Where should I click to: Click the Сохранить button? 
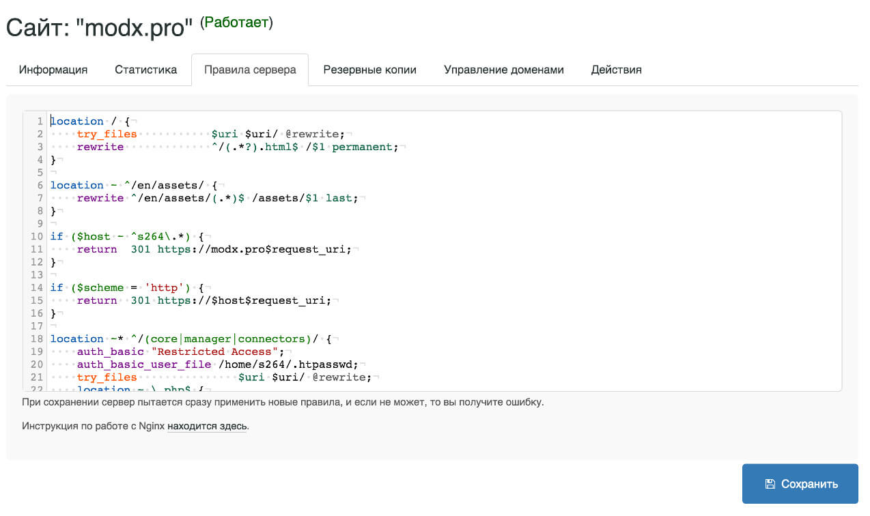tap(800, 484)
